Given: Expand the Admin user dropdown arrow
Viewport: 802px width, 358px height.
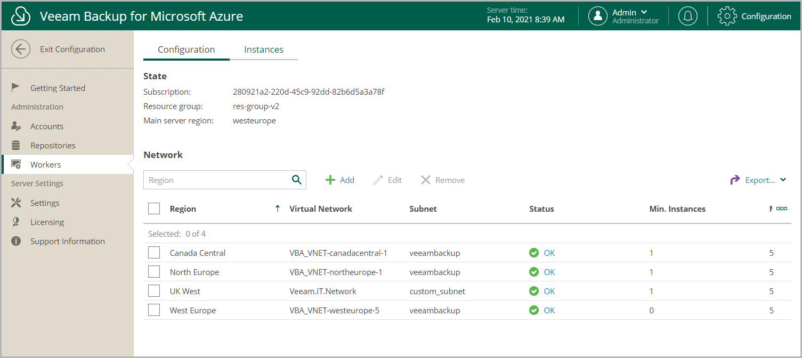Looking at the screenshot, I should (644, 12).
